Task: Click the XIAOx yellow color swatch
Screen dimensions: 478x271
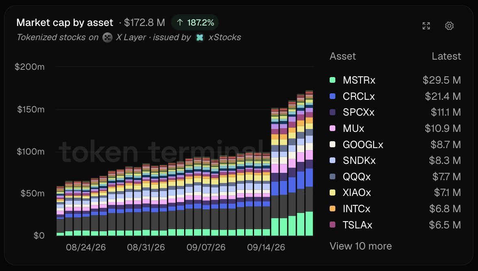Action: (332, 193)
